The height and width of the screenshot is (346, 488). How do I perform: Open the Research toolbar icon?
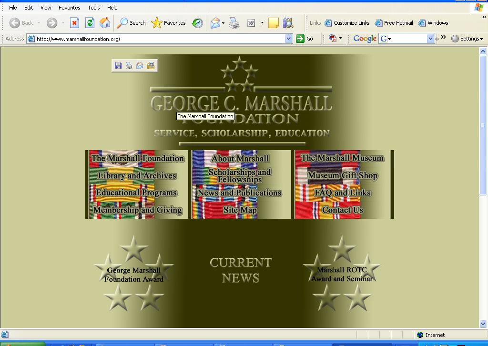(288, 23)
